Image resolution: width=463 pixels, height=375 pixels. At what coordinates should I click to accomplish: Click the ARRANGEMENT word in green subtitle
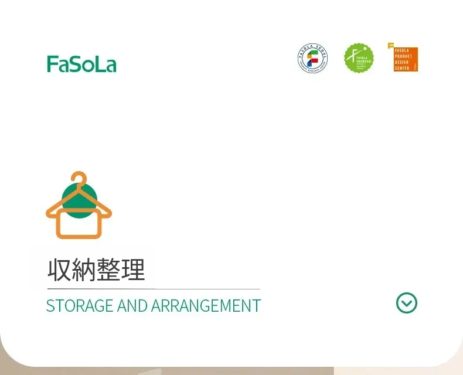point(206,305)
